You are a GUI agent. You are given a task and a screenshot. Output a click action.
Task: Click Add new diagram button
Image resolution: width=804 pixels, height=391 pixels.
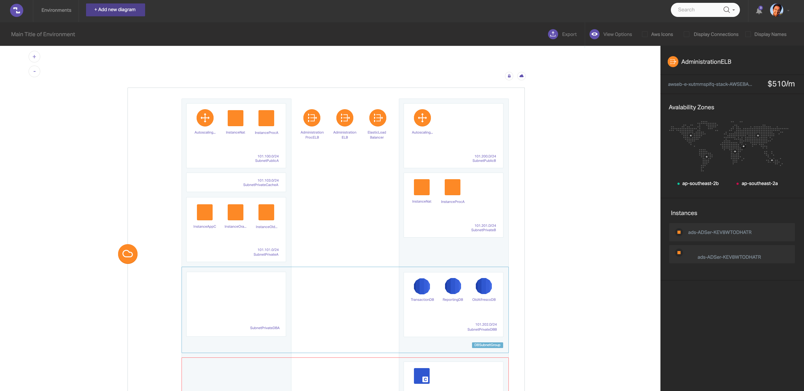115,9
